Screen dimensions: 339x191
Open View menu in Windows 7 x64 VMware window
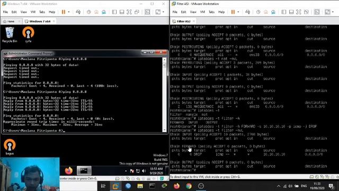(x=23, y=12)
